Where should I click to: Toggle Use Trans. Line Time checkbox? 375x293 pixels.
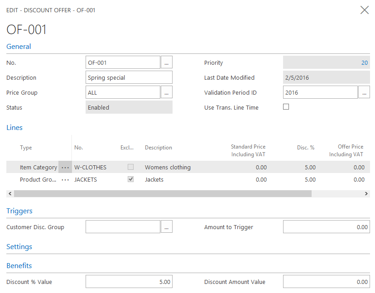[x=286, y=107]
